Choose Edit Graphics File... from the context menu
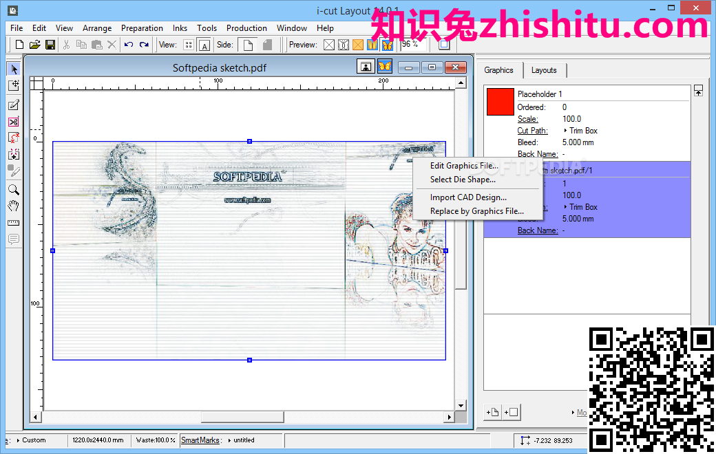This screenshot has height=454, width=716. (x=464, y=166)
